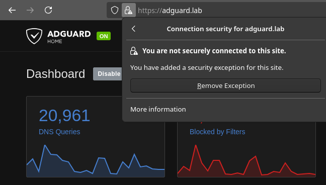Viewport: 326px width, 185px height.
Task: Click the AdGuard shield checkmark logo
Action: [x=34, y=36]
